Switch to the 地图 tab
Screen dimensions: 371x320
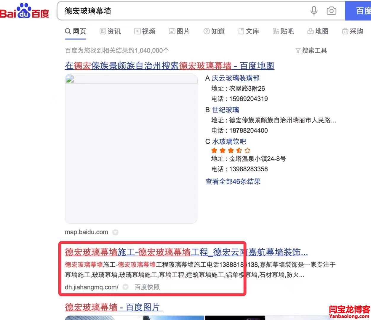318,31
